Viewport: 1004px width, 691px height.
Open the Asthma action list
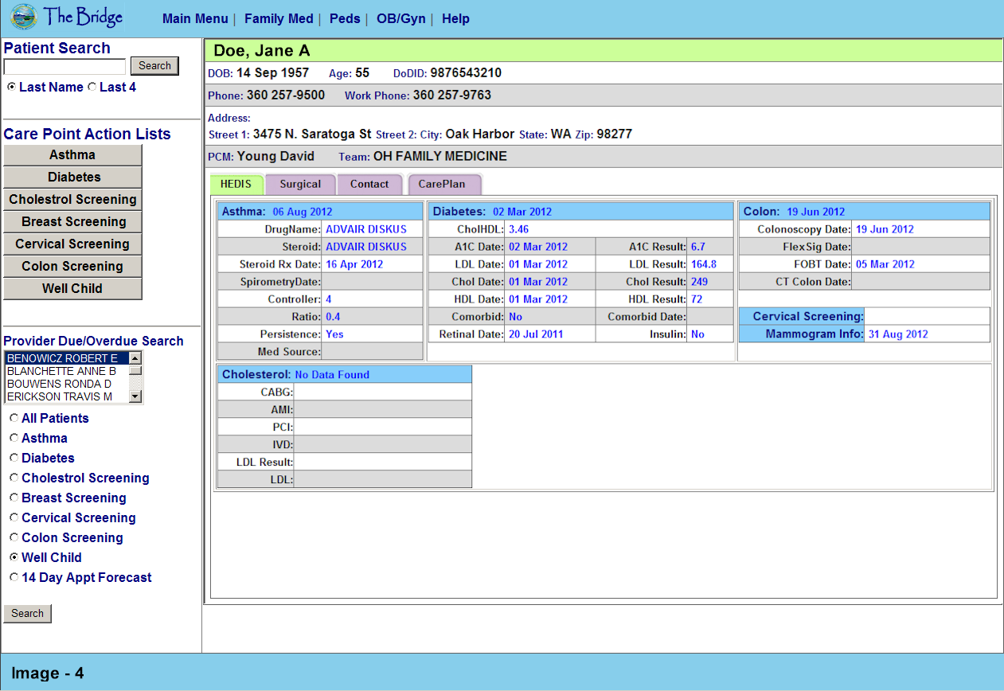click(72, 155)
